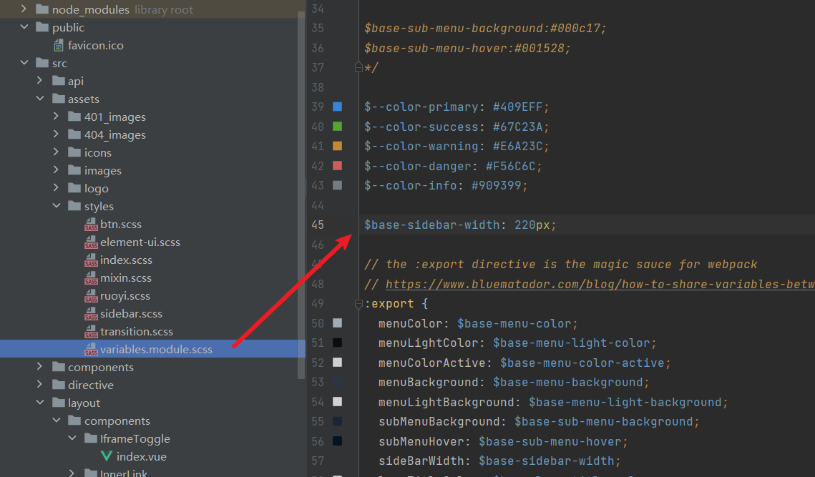
Task: Collapse the IframeToggle folder
Action: [72, 438]
